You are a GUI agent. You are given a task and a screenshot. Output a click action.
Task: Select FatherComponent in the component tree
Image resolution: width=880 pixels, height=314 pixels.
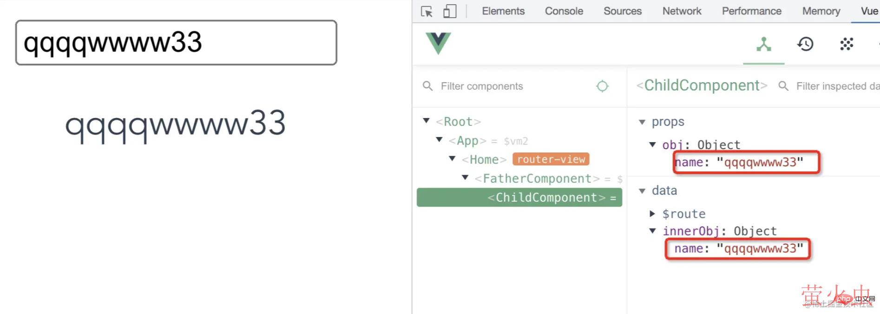click(x=537, y=178)
